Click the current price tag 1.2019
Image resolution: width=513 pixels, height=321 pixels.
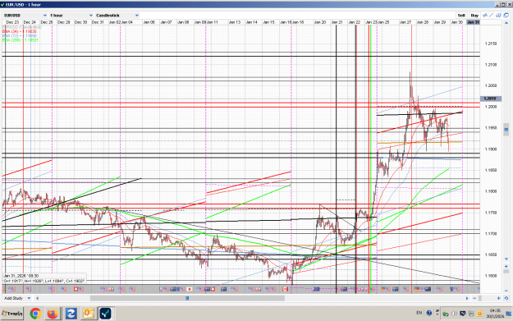coord(490,99)
